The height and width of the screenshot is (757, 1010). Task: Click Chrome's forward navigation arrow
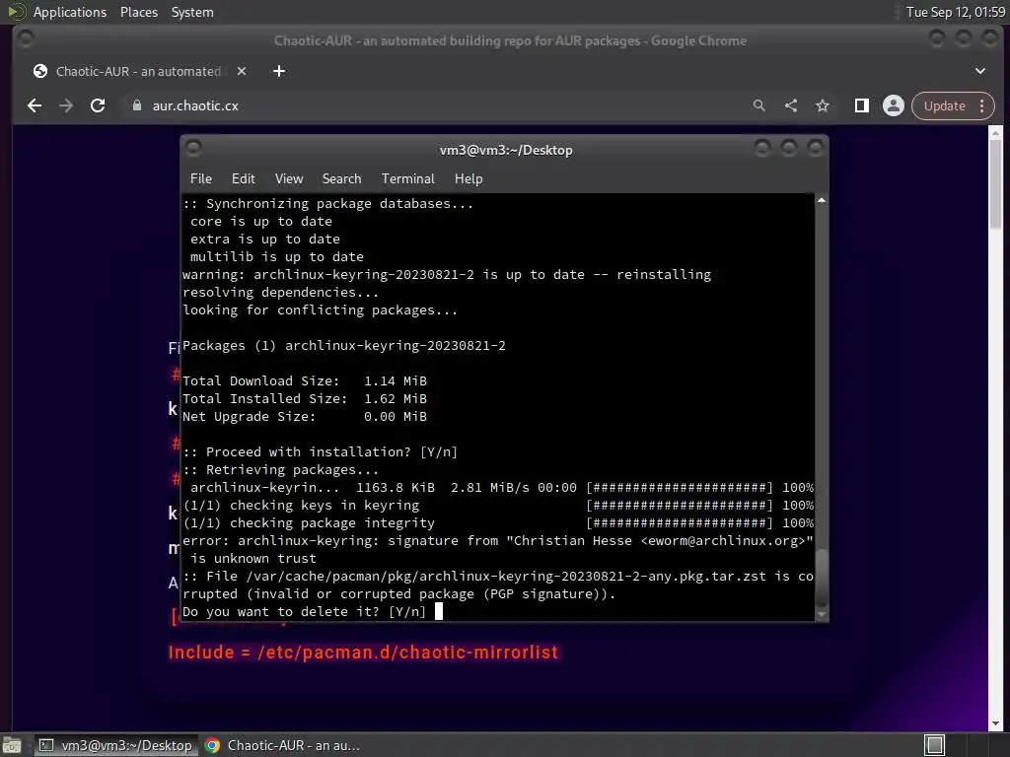click(66, 105)
